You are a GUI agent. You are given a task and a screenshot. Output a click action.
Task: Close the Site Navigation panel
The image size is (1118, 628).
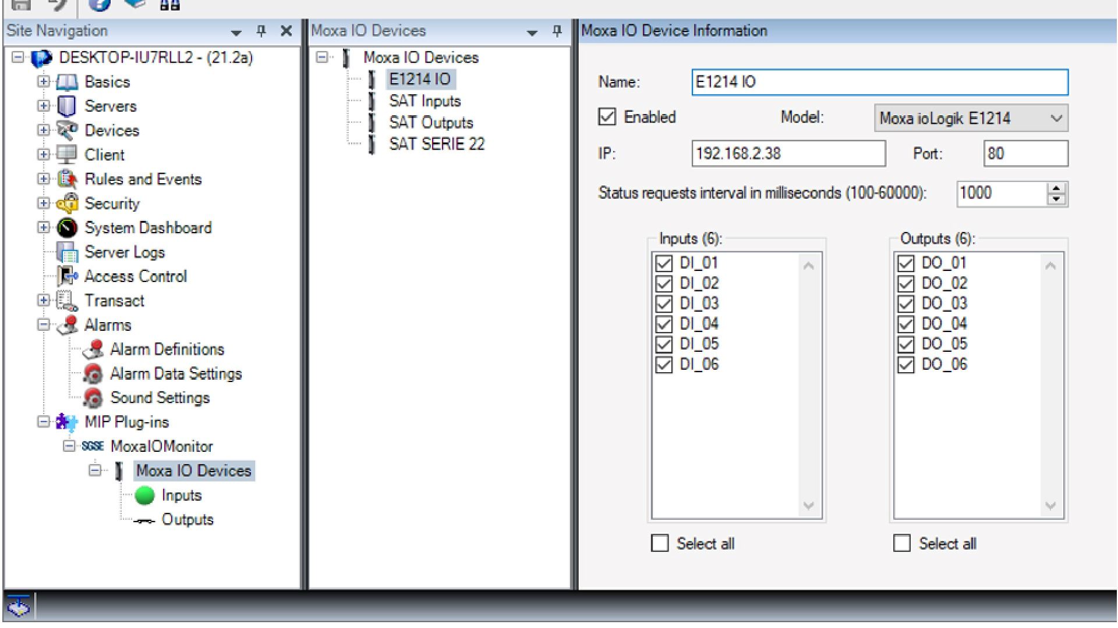(286, 31)
